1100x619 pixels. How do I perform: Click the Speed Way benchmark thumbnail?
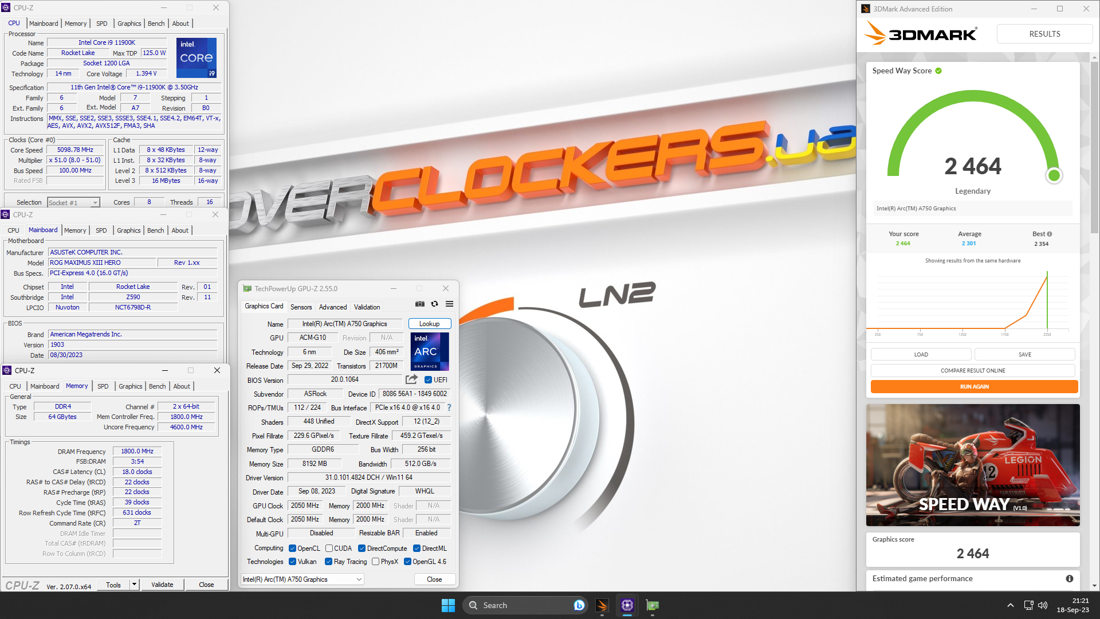[972, 465]
